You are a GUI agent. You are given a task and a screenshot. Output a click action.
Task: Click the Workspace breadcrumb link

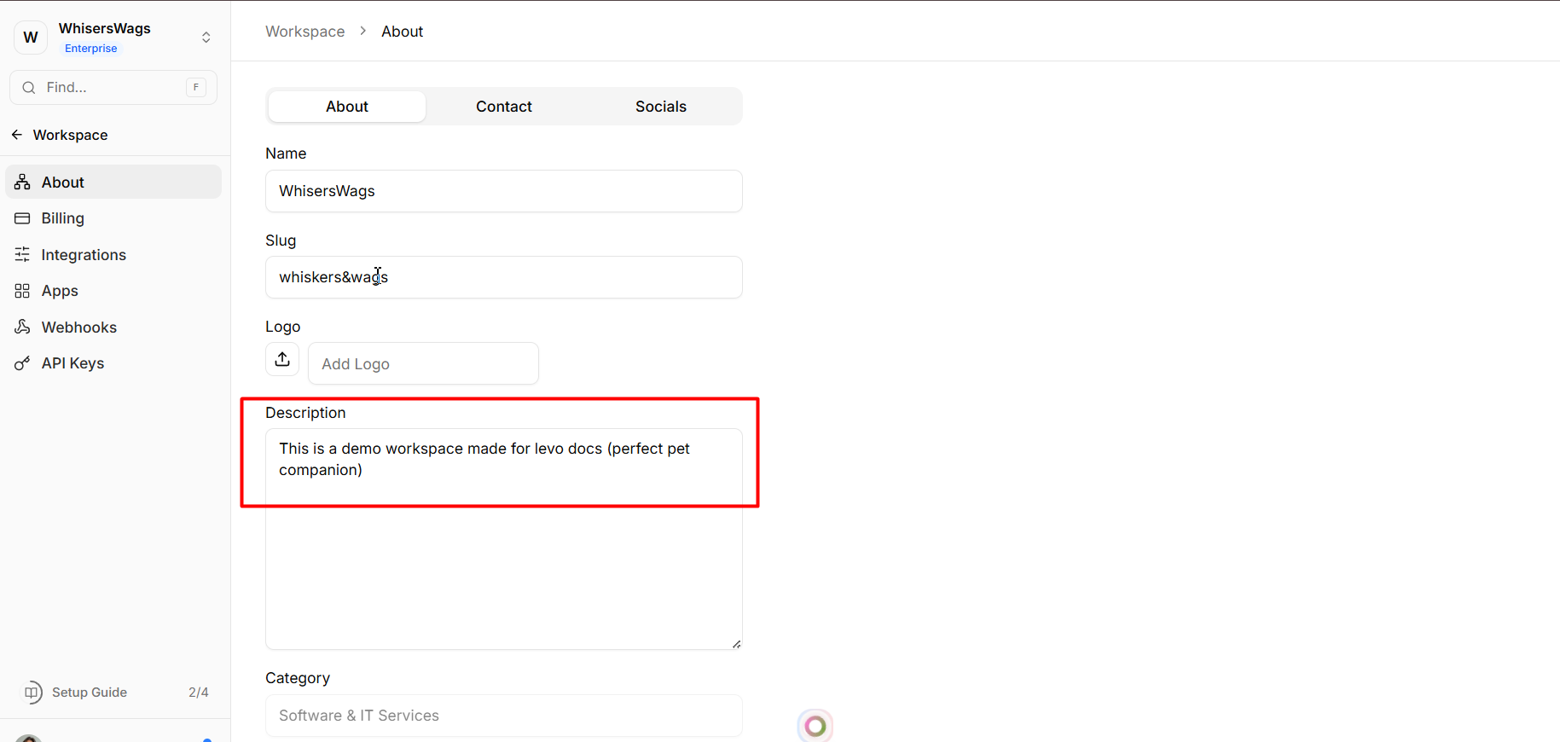[305, 32]
